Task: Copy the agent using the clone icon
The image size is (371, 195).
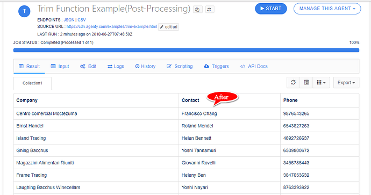Action: coord(197,10)
